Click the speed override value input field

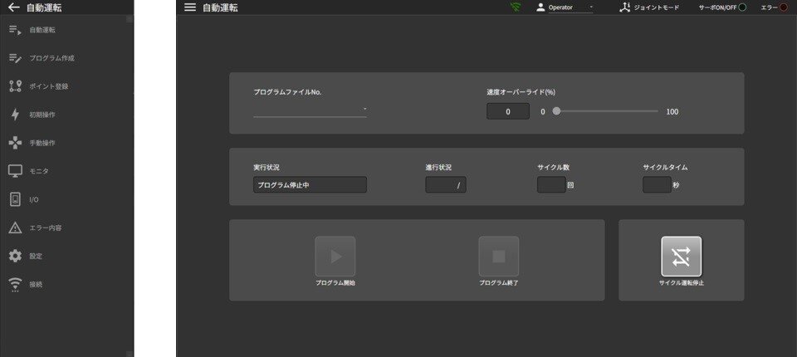(x=508, y=111)
